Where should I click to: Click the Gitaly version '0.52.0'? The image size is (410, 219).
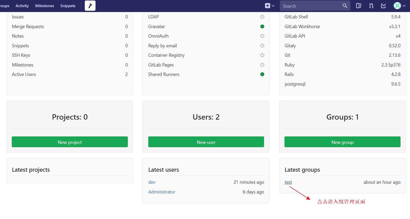(x=394, y=46)
